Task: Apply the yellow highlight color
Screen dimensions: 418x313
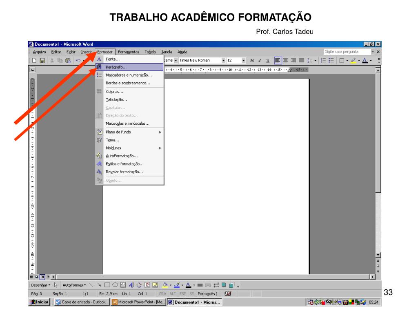Action: coord(353,60)
